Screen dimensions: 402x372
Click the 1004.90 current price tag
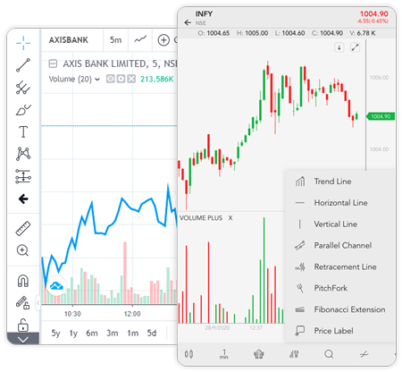381,116
